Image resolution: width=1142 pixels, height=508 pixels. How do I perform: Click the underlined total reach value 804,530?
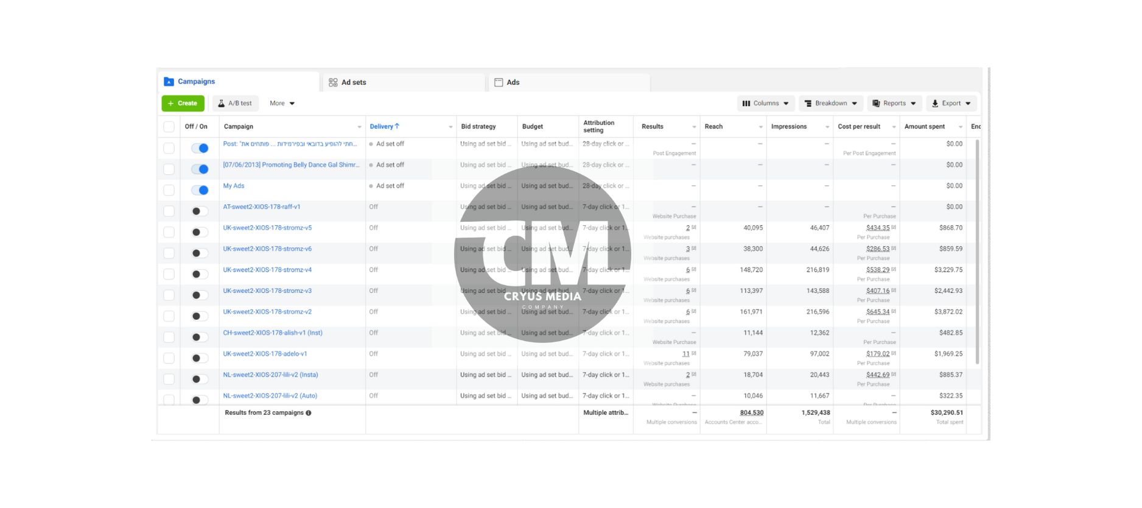coord(752,413)
